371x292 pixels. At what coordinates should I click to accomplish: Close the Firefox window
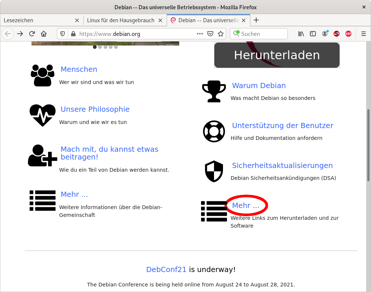[x=364, y=7]
